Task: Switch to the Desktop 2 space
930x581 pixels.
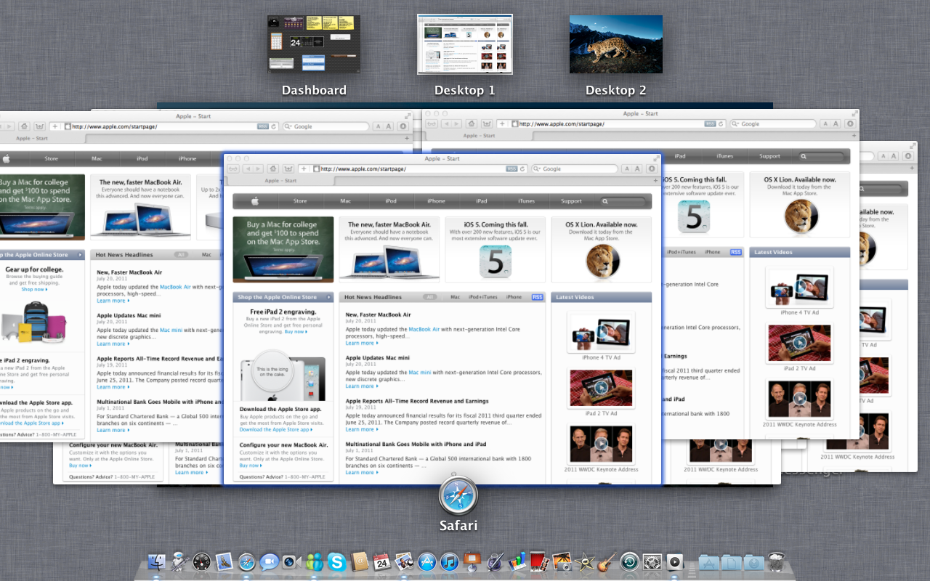Action: coord(616,44)
